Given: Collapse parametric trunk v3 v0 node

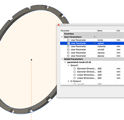Looking at the screenshot, I should coord(65,62).
